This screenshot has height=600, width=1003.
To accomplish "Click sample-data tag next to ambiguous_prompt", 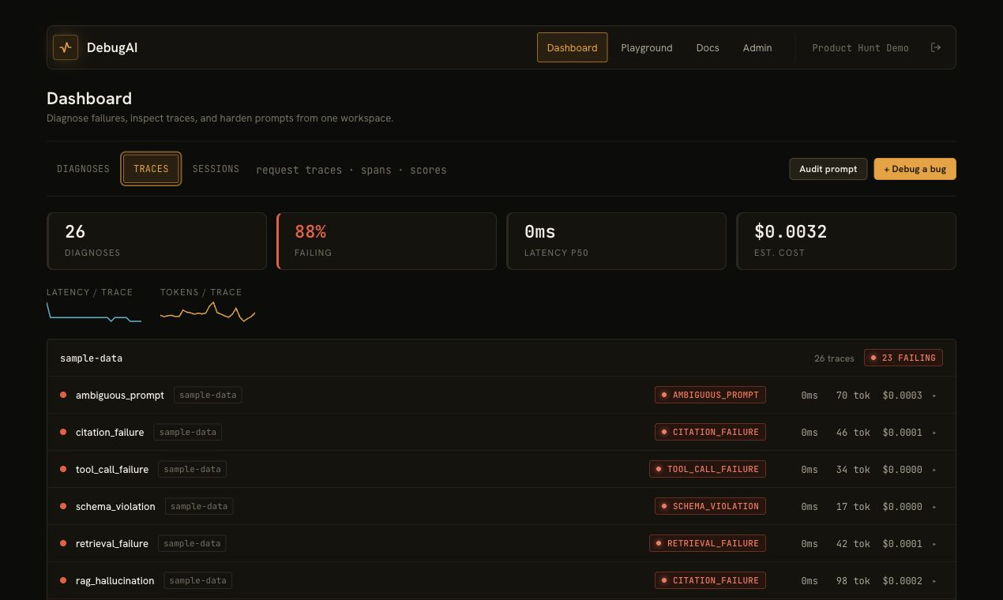I will coord(208,395).
